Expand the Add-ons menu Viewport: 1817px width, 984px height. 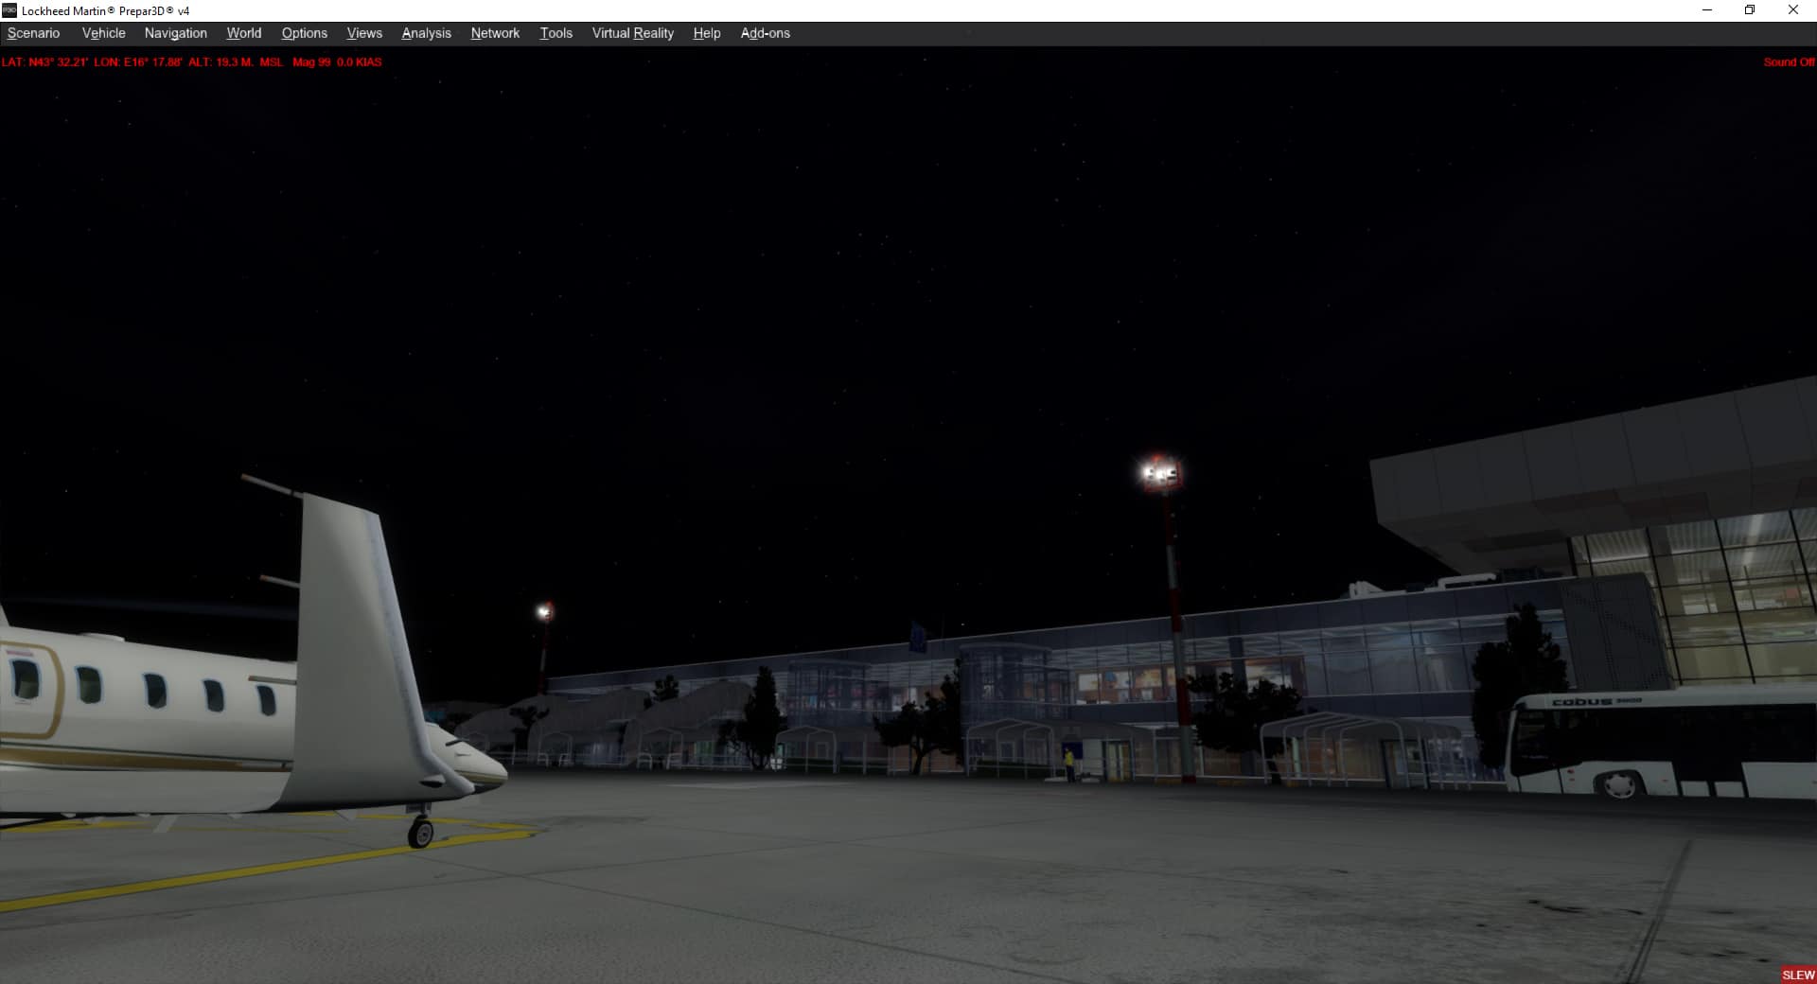(x=765, y=33)
